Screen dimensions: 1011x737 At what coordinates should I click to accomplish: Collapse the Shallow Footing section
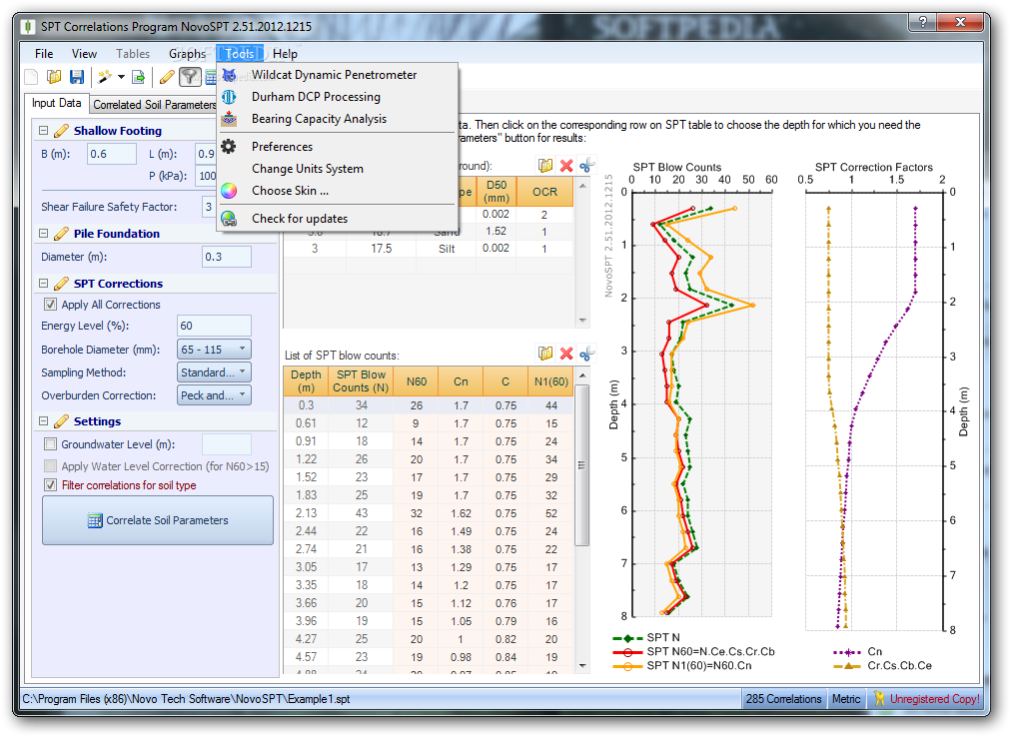[43, 130]
